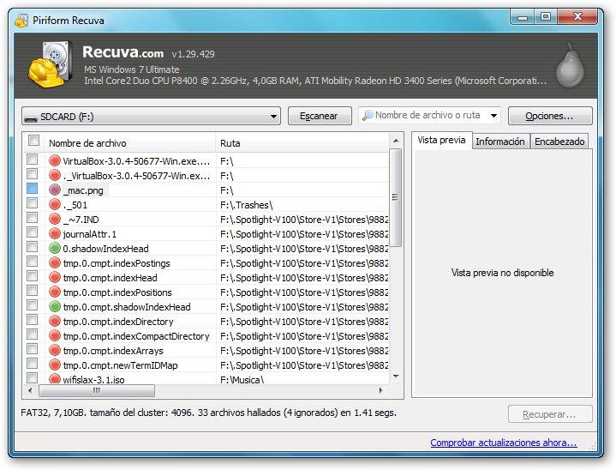Switch to the Vista previa tab
This screenshot has height=470, width=616.
click(441, 140)
